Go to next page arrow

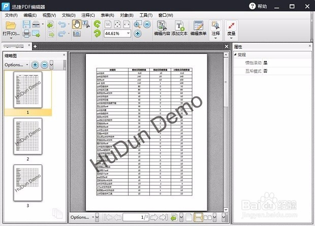(154, 217)
